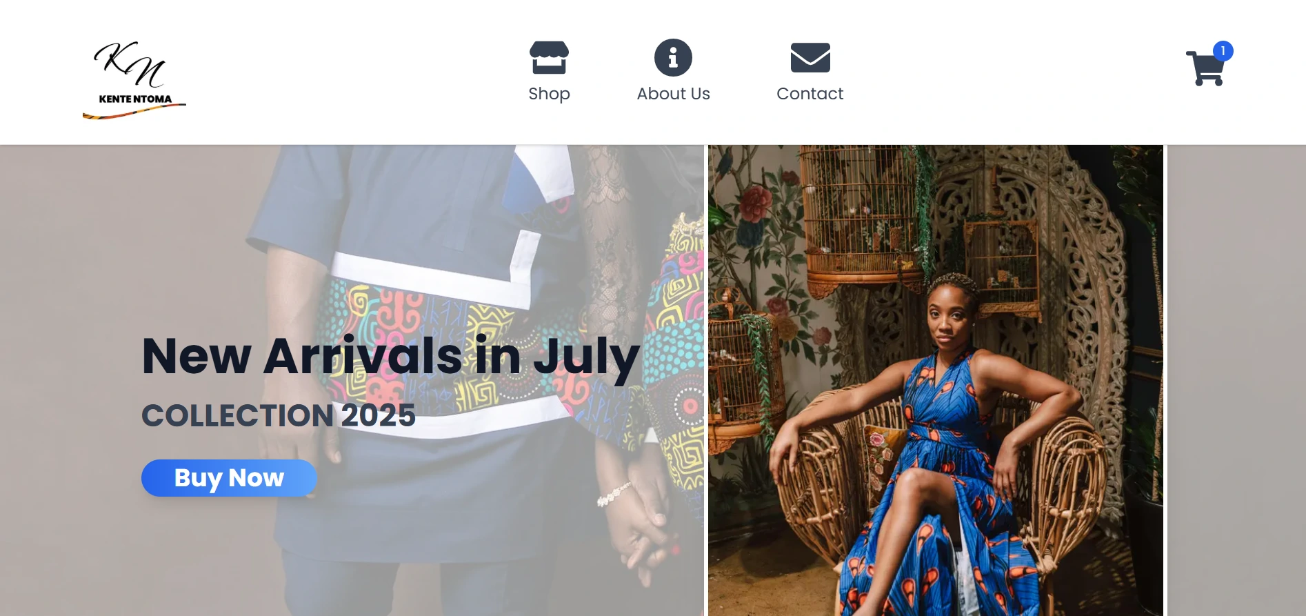Click the New Arrivals in July heading
1306x616 pixels.
coord(391,357)
